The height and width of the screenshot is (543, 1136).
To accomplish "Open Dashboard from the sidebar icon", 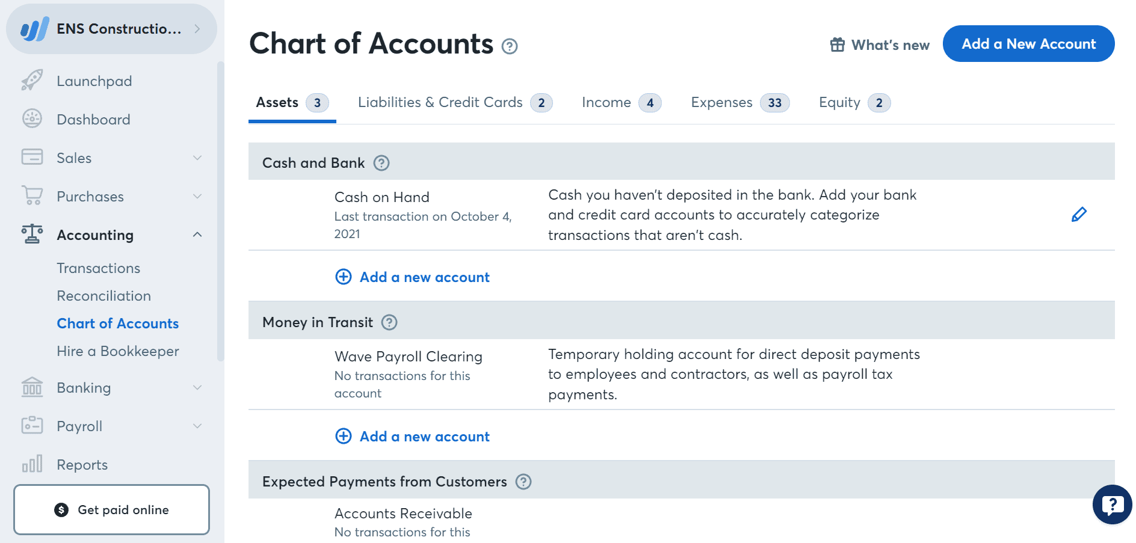I will coord(32,119).
